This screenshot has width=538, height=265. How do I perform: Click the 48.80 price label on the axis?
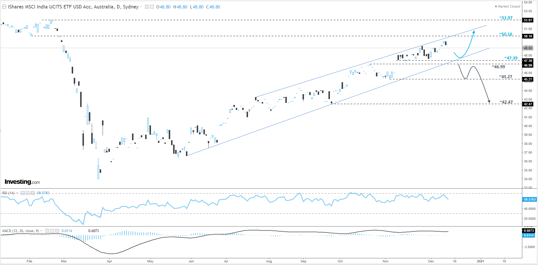pos(528,48)
